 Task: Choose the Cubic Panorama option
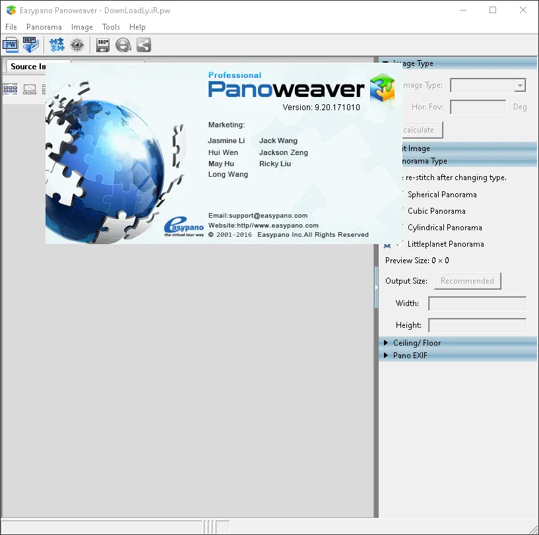tap(437, 211)
